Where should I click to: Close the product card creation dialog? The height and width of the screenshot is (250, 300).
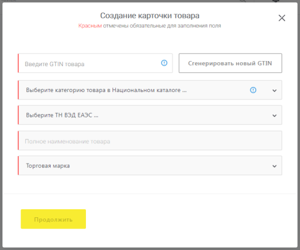(282, 18)
